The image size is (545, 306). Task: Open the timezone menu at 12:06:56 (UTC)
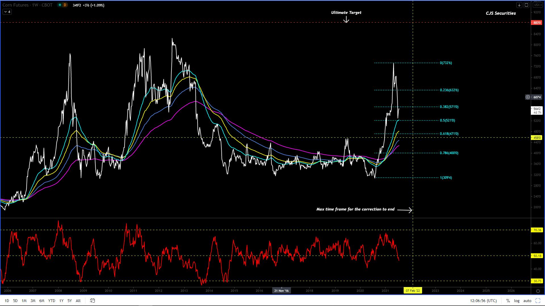[483, 301]
